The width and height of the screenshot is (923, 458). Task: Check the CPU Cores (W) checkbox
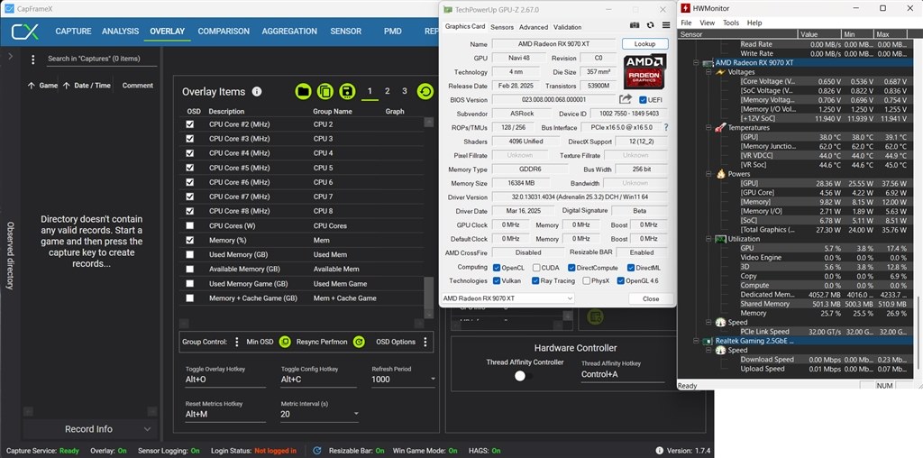[189, 225]
